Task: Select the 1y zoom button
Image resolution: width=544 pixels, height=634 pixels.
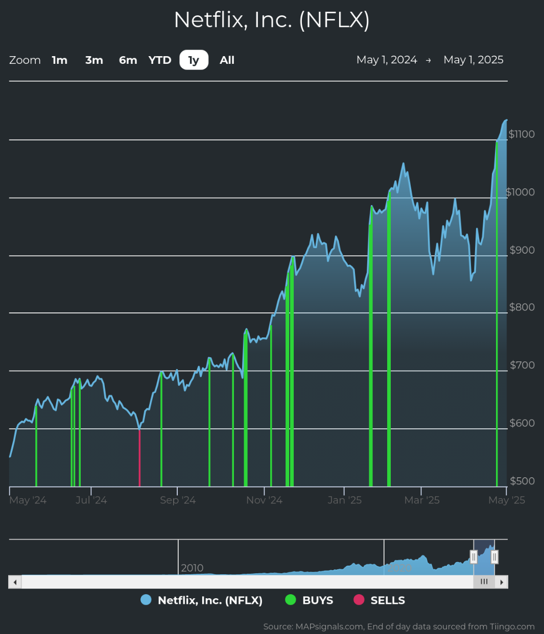Action: tap(194, 60)
